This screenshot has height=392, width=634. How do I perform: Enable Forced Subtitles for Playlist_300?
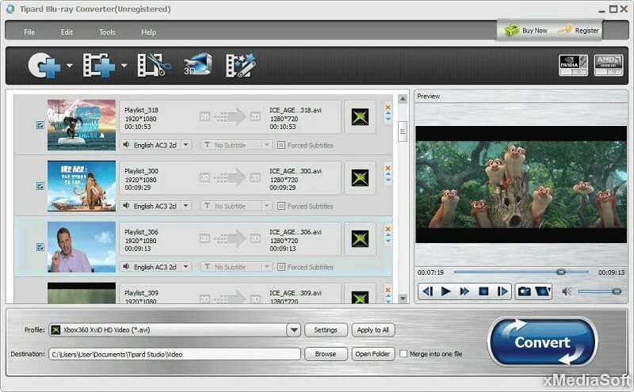coord(281,206)
